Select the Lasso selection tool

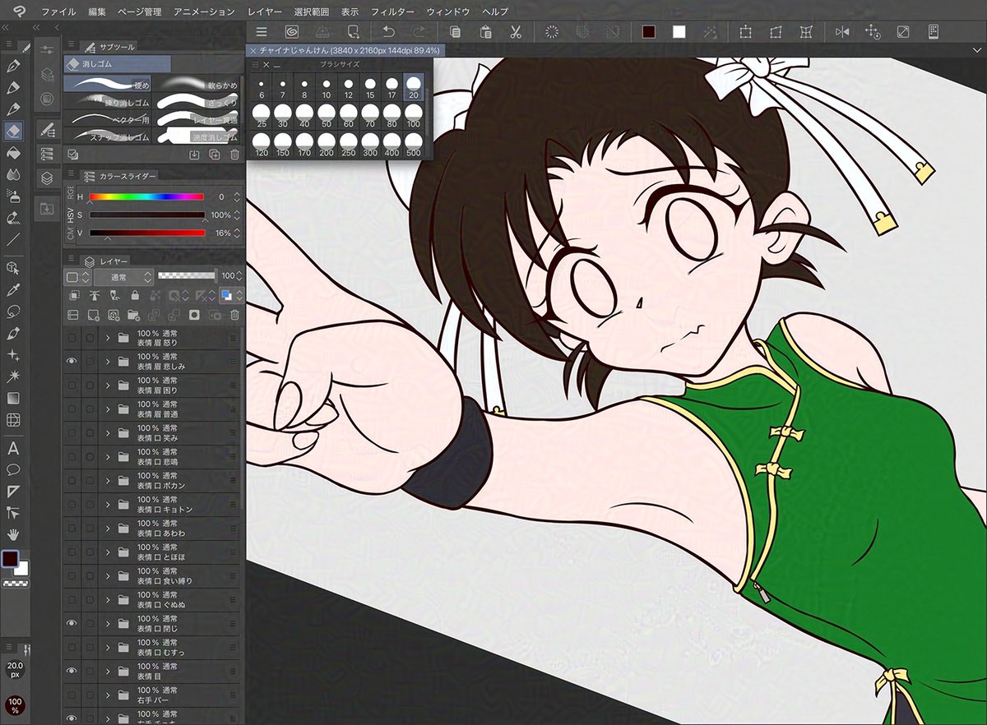click(x=13, y=312)
